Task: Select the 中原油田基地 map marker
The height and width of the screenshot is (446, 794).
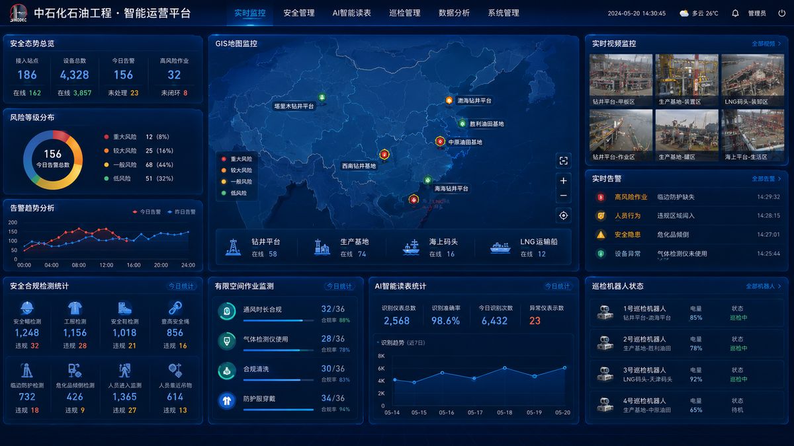Action: click(x=440, y=141)
